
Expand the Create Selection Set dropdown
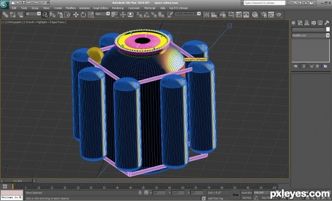(x=199, y=14)
